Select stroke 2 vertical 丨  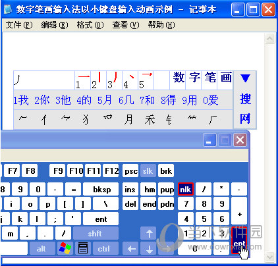tap(99, 80)
